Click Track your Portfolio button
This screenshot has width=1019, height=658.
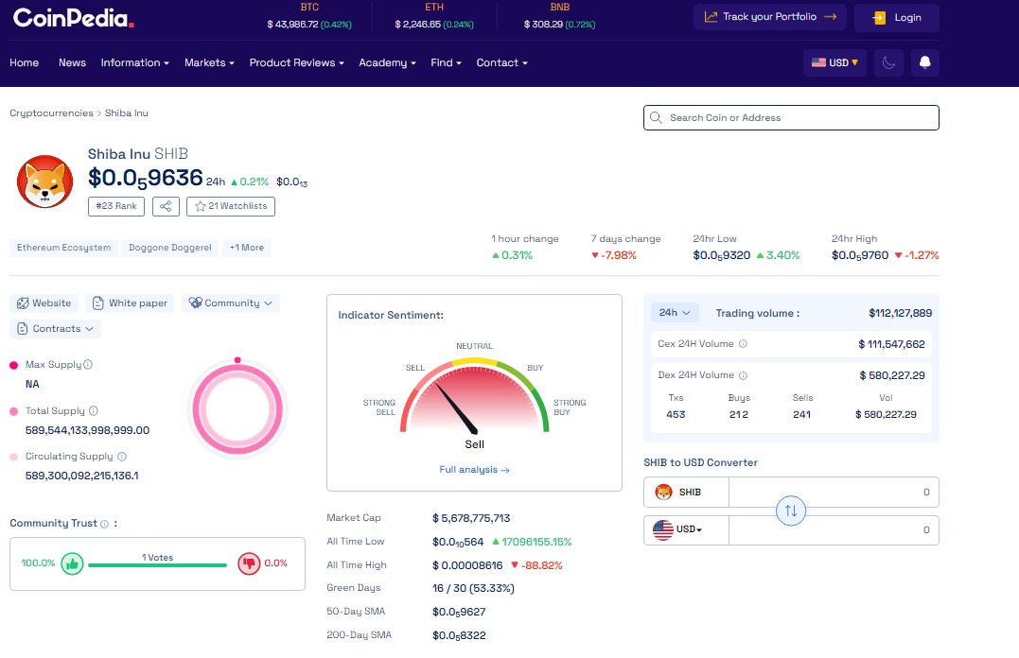770,17
